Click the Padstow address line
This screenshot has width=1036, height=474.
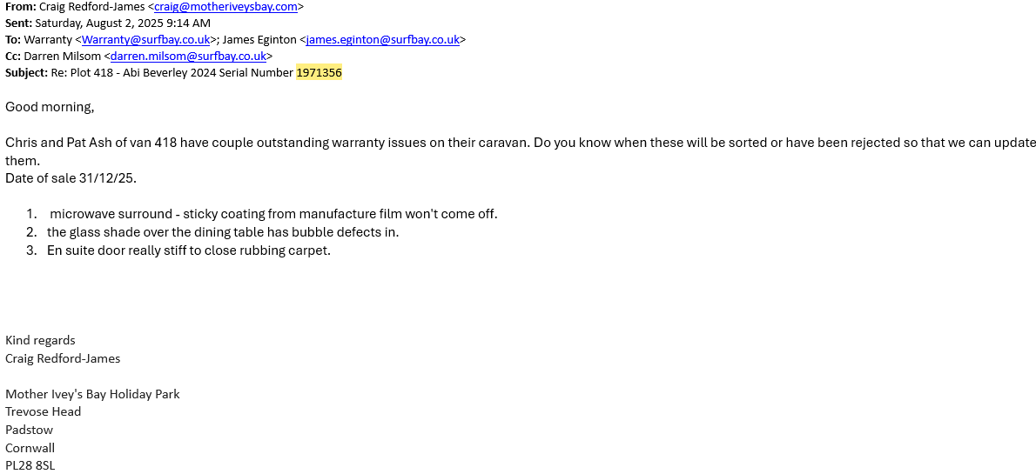29,430
